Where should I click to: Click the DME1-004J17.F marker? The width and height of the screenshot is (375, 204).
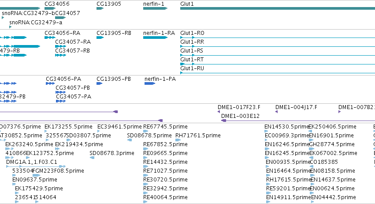coord(276,112)
